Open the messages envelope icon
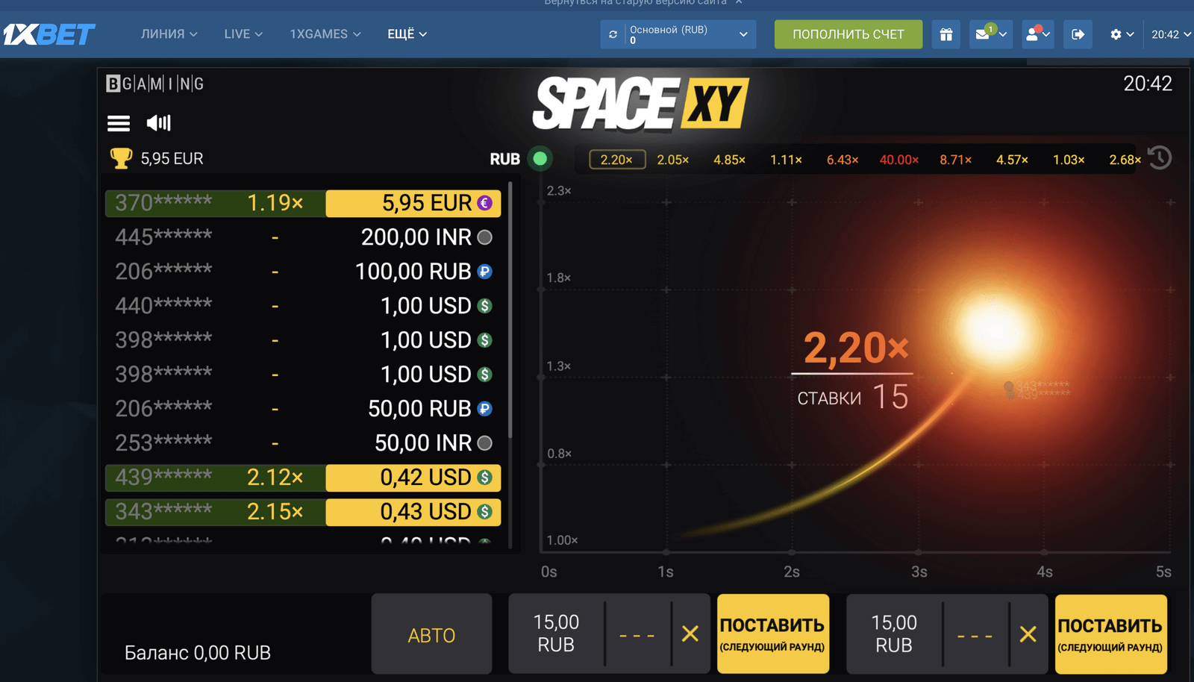 984,34
